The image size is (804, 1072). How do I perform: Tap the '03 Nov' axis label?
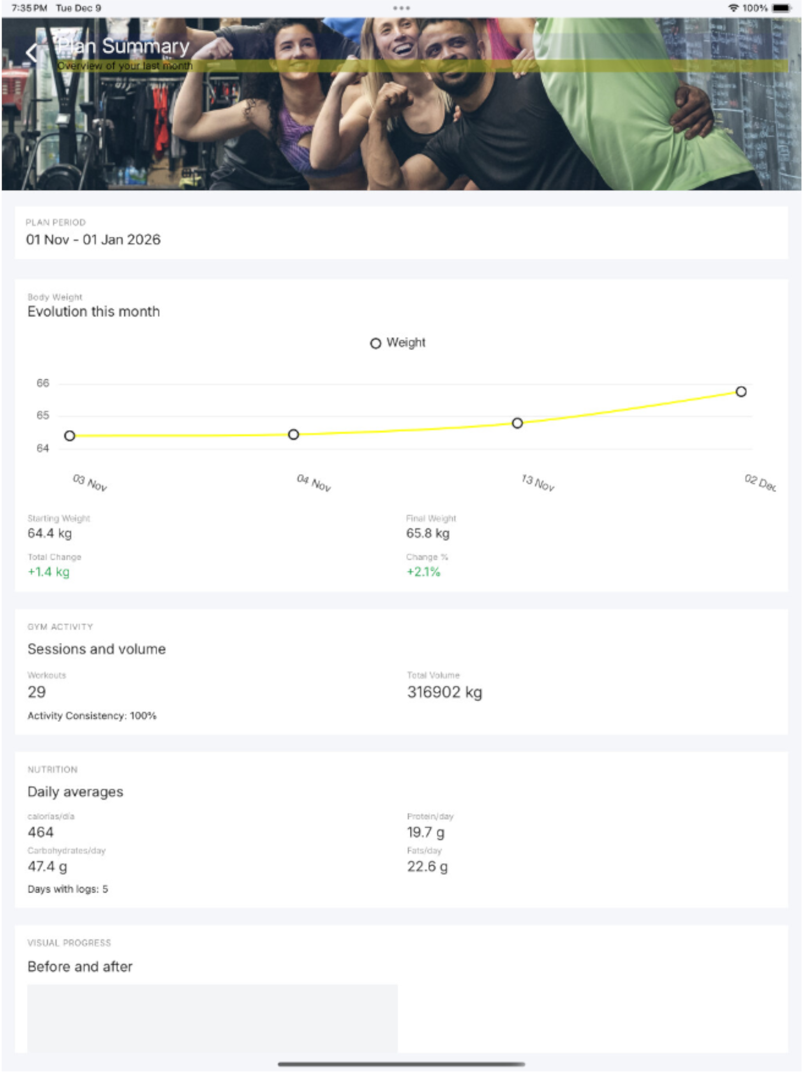(x=90, y=483)
